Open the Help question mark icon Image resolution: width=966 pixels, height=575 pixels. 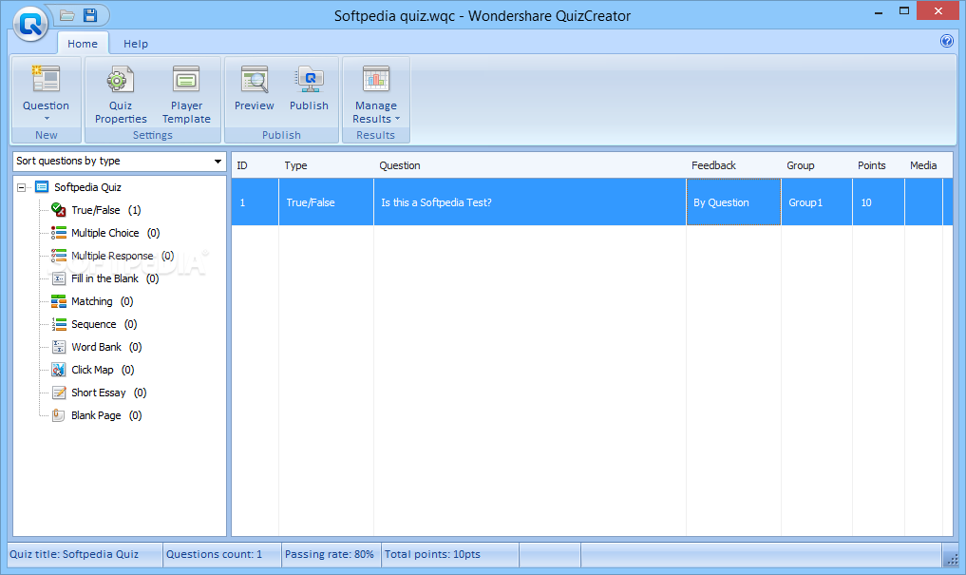coord(946,41)
